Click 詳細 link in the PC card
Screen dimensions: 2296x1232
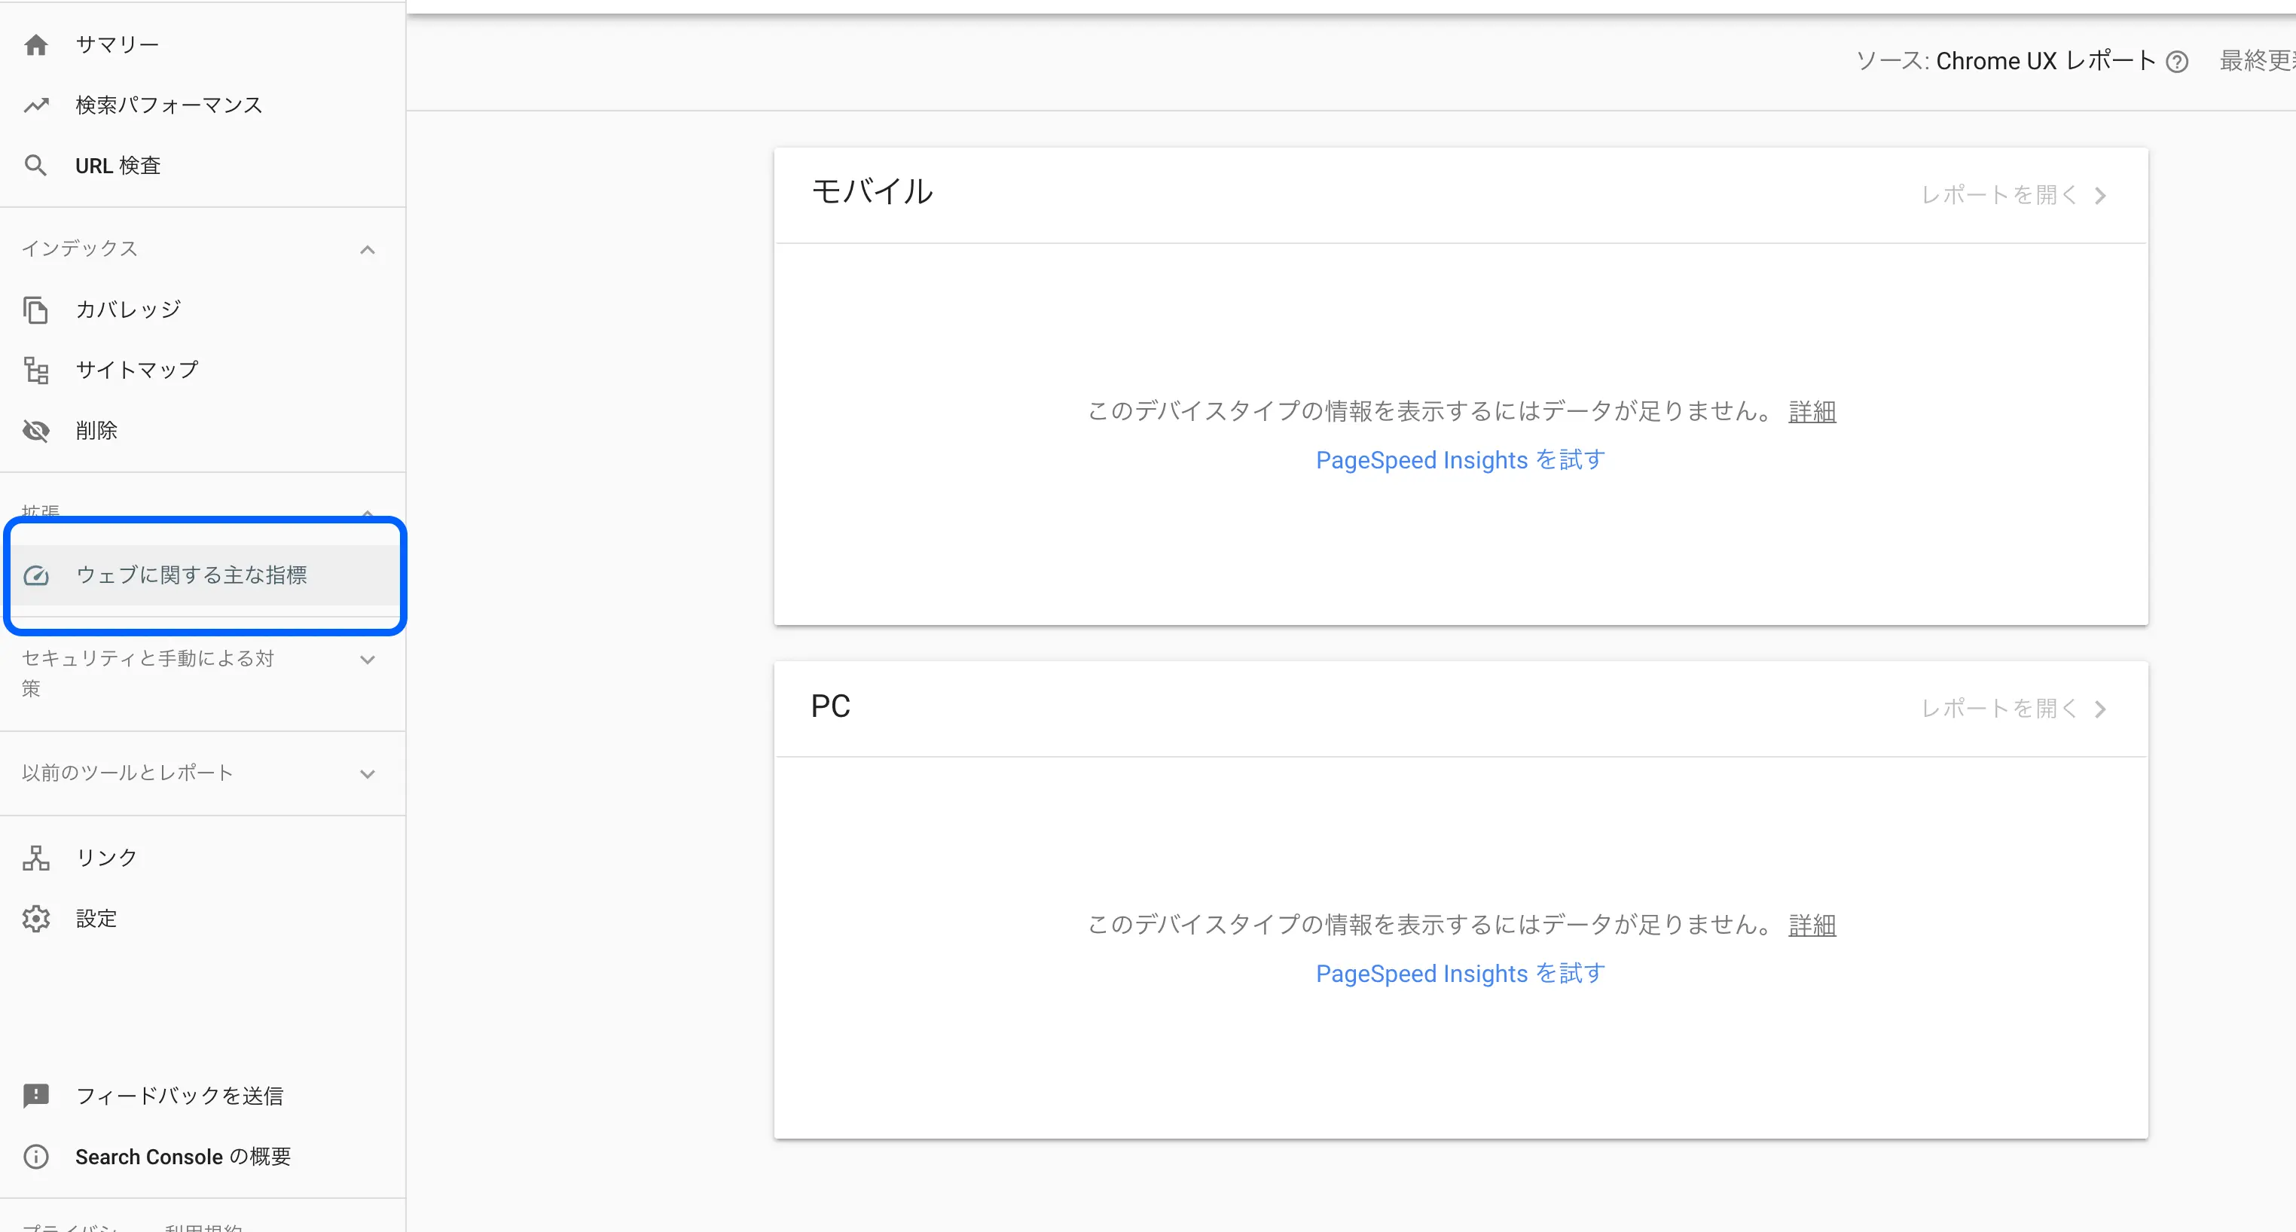(x=1812, y=925)
